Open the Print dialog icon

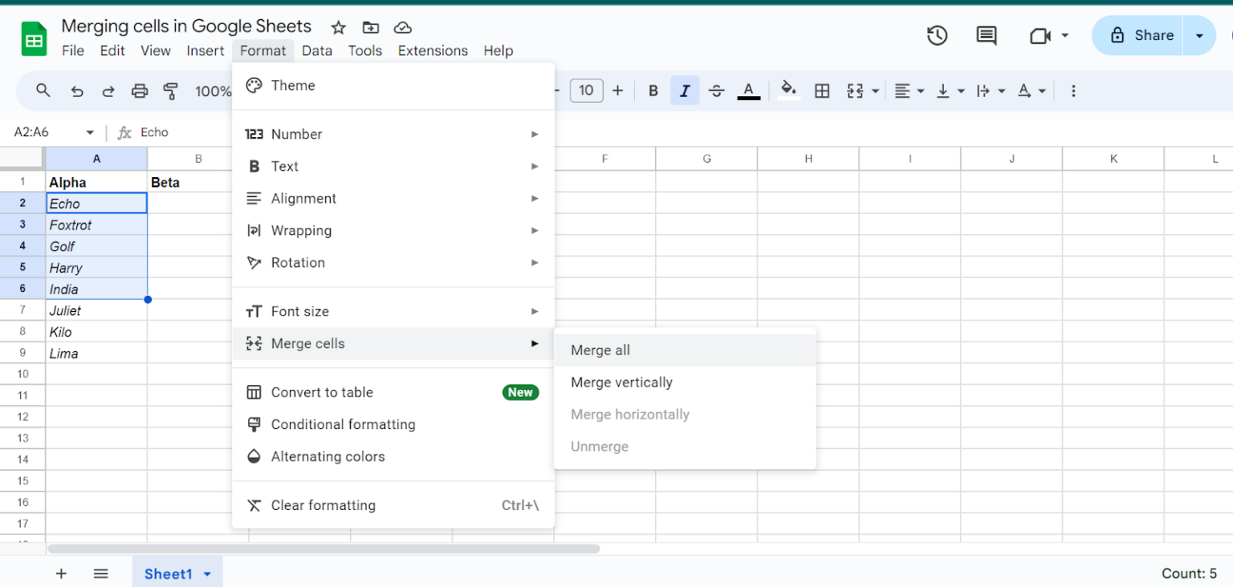coord(140,91)
